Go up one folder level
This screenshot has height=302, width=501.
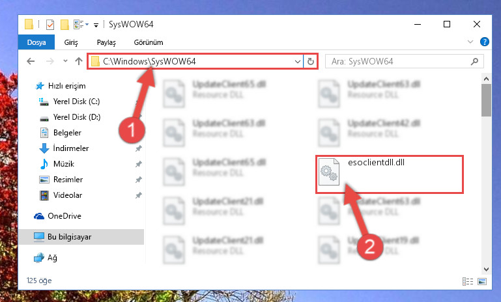click(79, 61)
